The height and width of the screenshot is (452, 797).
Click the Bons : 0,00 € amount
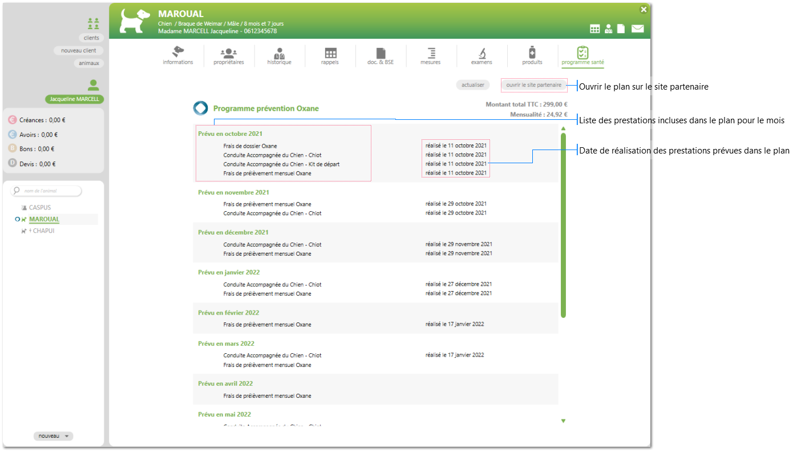[x=37, y=150]
